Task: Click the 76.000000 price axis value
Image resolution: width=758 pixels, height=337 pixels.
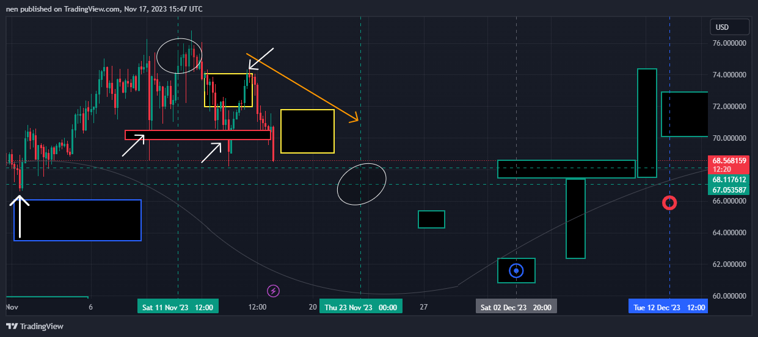Action: click(x=730, y=44)
